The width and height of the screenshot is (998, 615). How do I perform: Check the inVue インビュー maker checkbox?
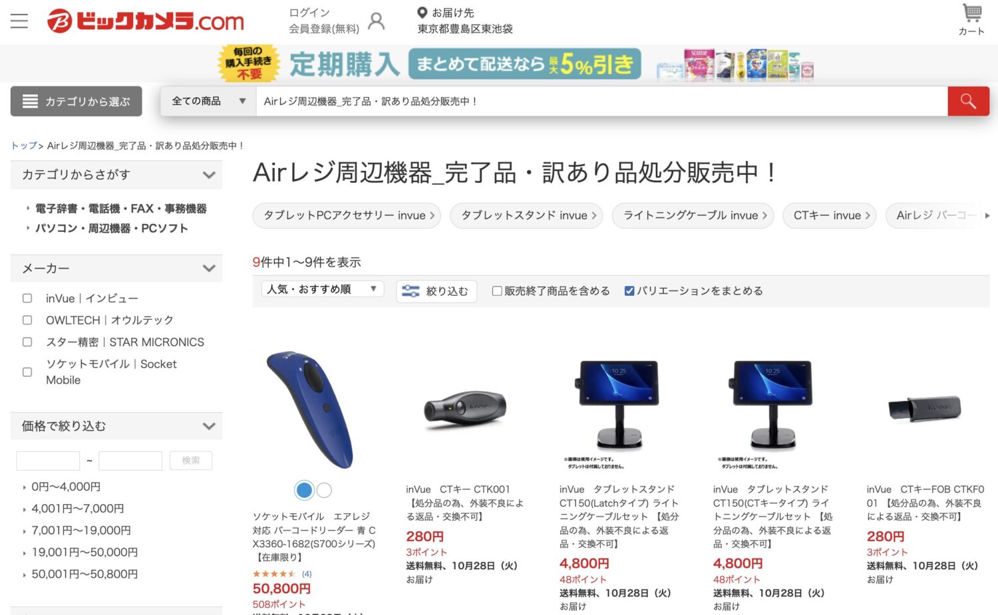27,299
